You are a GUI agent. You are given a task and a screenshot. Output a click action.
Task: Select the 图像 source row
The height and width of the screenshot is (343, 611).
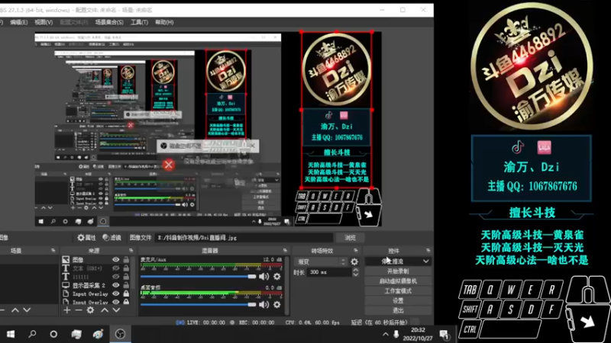(x=96, y=259)
